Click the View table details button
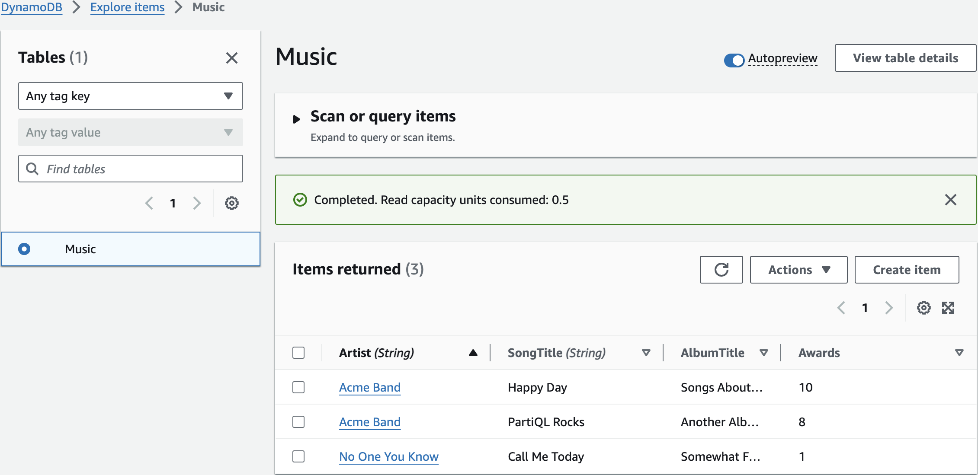Screen dimensions: 978x475 [x=905, y=58]
